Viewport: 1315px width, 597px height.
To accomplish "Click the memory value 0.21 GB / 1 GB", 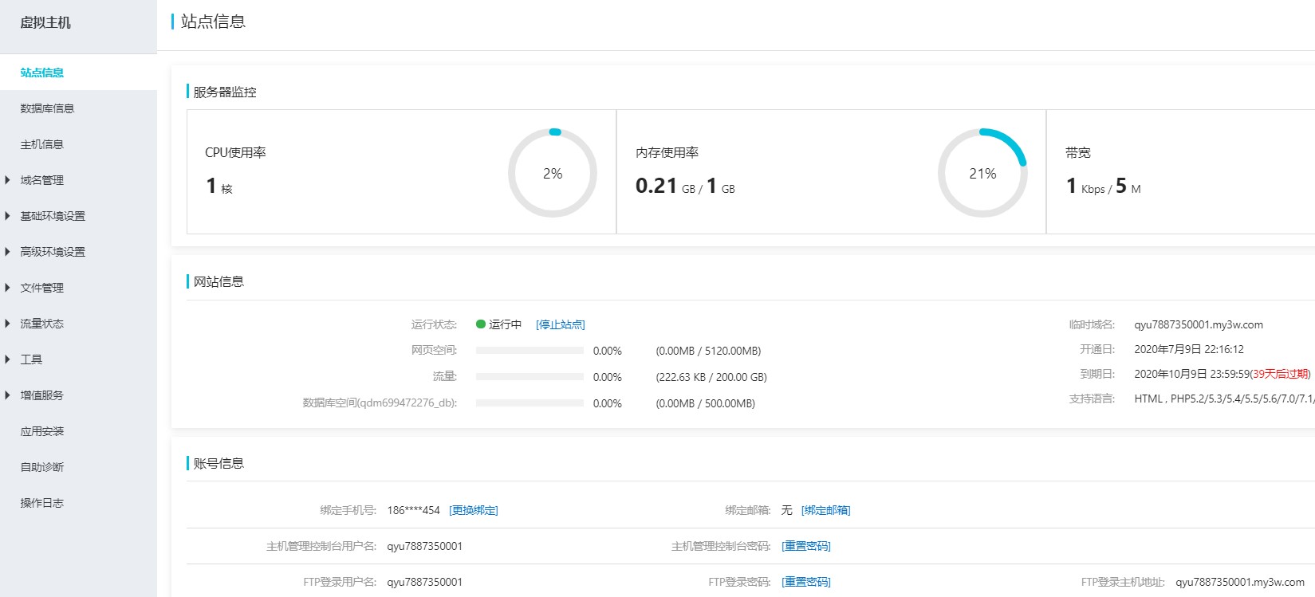I will pos(686,186).
